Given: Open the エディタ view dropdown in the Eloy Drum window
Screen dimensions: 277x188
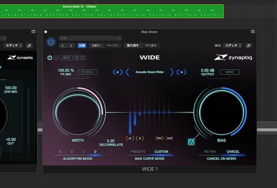Looking at the screenshot, I should click(233, 46).
